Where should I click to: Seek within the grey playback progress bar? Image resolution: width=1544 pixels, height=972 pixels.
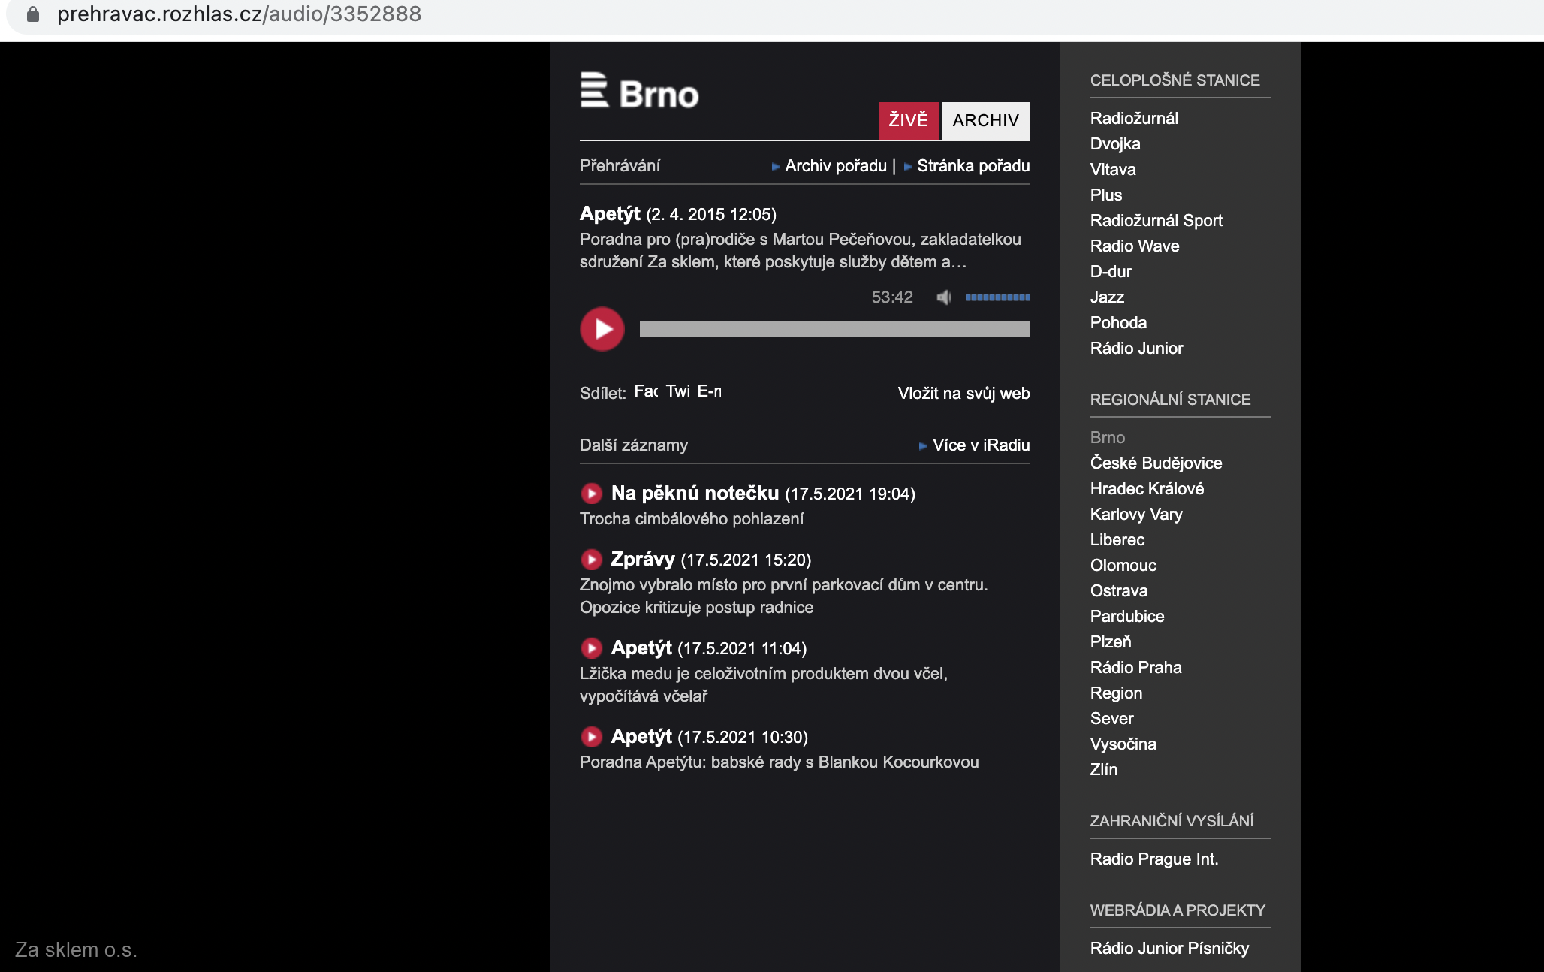pyautogui.click(x=834, y=329)
